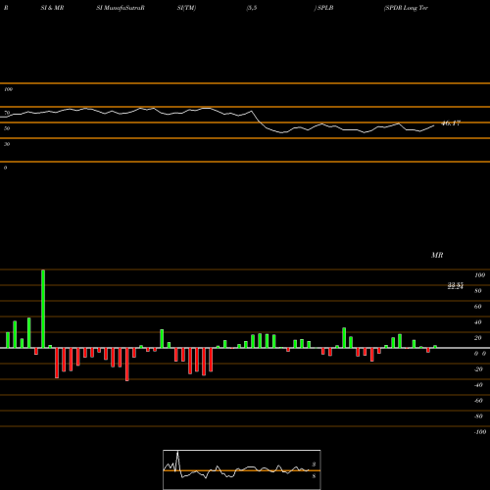The image size is (490, 490).
Task: Click the 'SI MunafaSutraR' header text
Action: coord(121,8)
